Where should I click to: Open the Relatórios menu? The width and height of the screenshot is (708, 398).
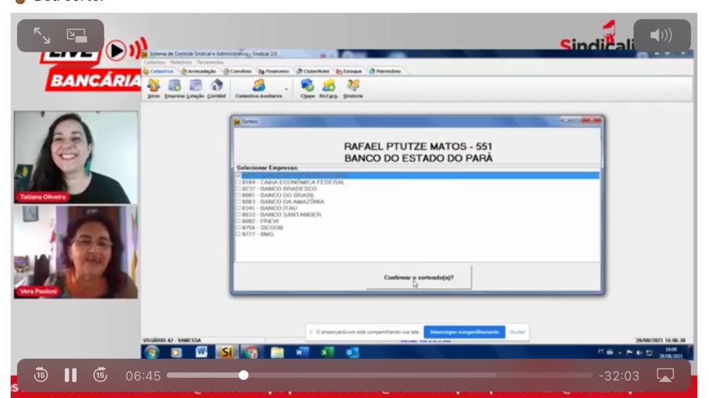pyautogui.click(x=181, y=62)
